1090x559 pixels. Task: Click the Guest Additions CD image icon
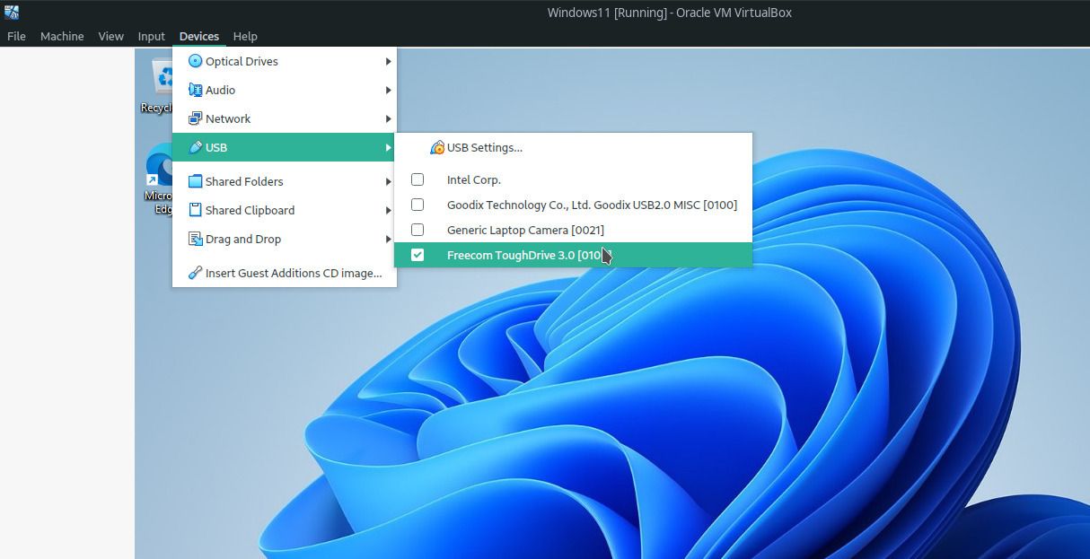pyautogui.click(x=195, y=273)
